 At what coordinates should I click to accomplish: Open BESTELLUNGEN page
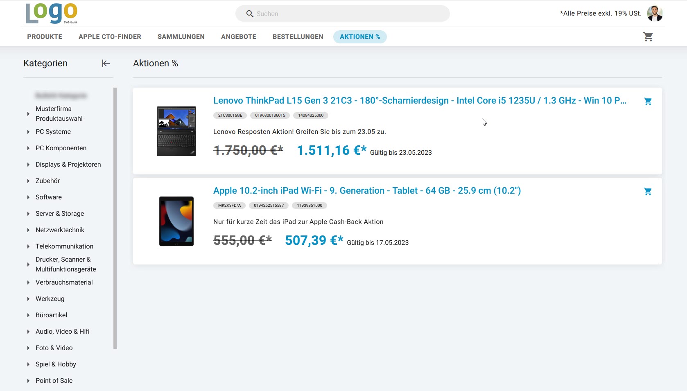click(x=298, y=37)
